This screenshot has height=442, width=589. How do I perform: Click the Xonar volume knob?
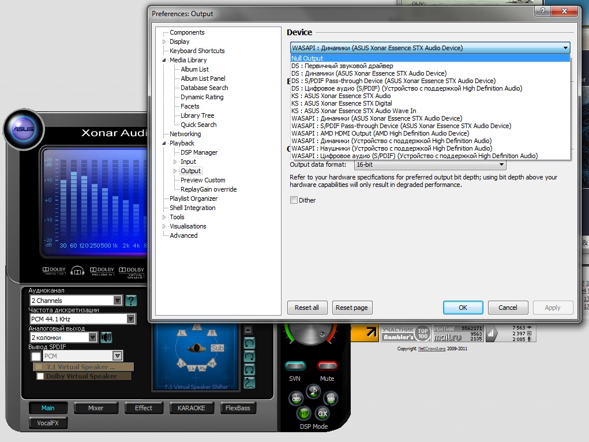[310, 332]
